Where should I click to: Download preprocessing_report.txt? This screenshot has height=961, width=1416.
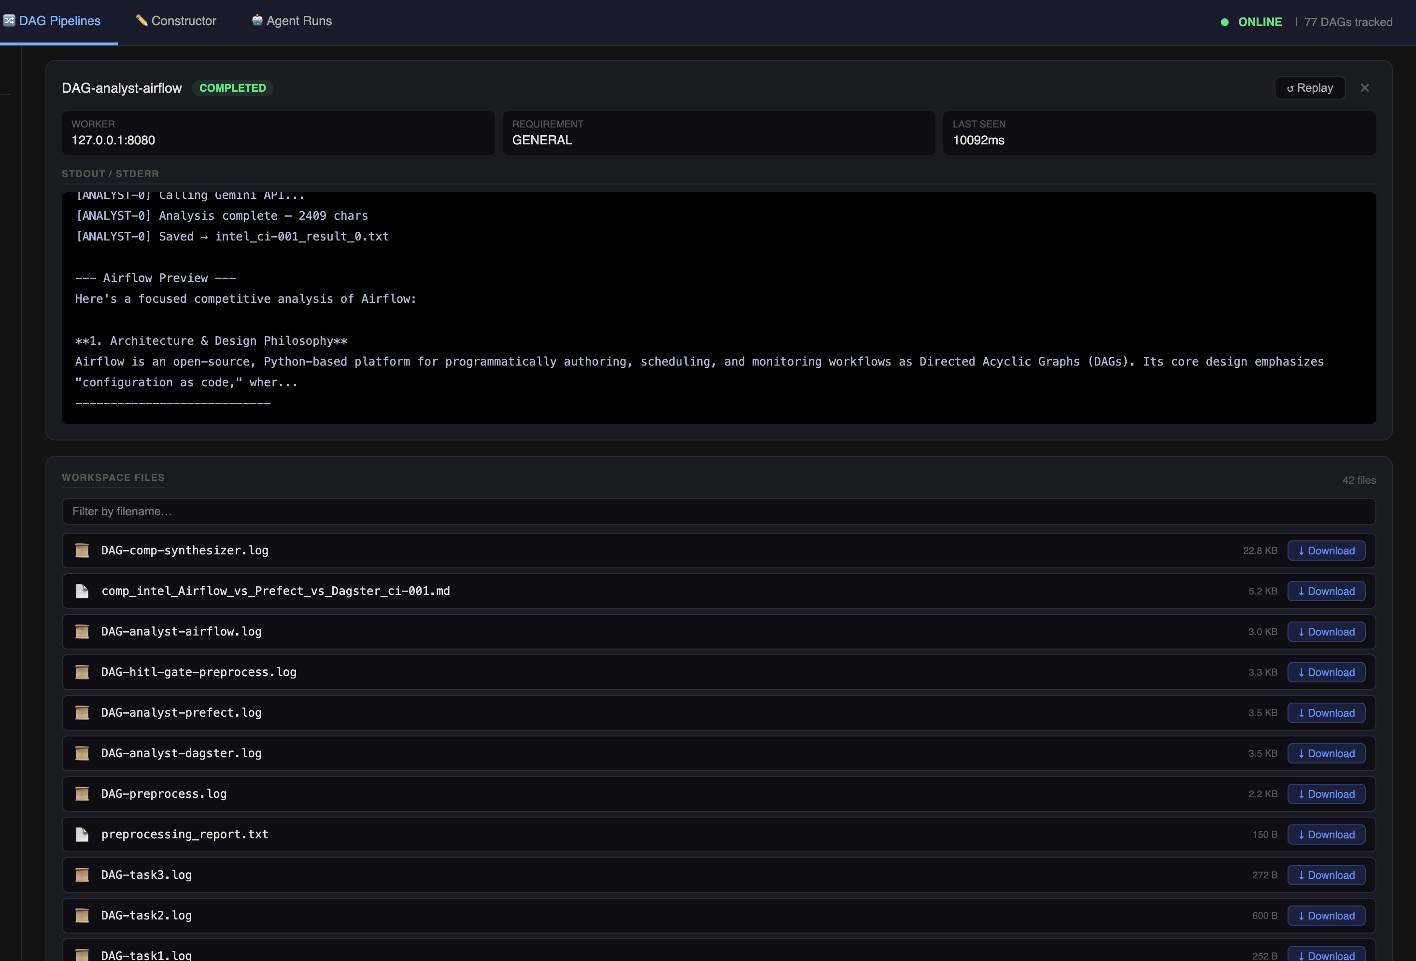tap(1326, 835)
